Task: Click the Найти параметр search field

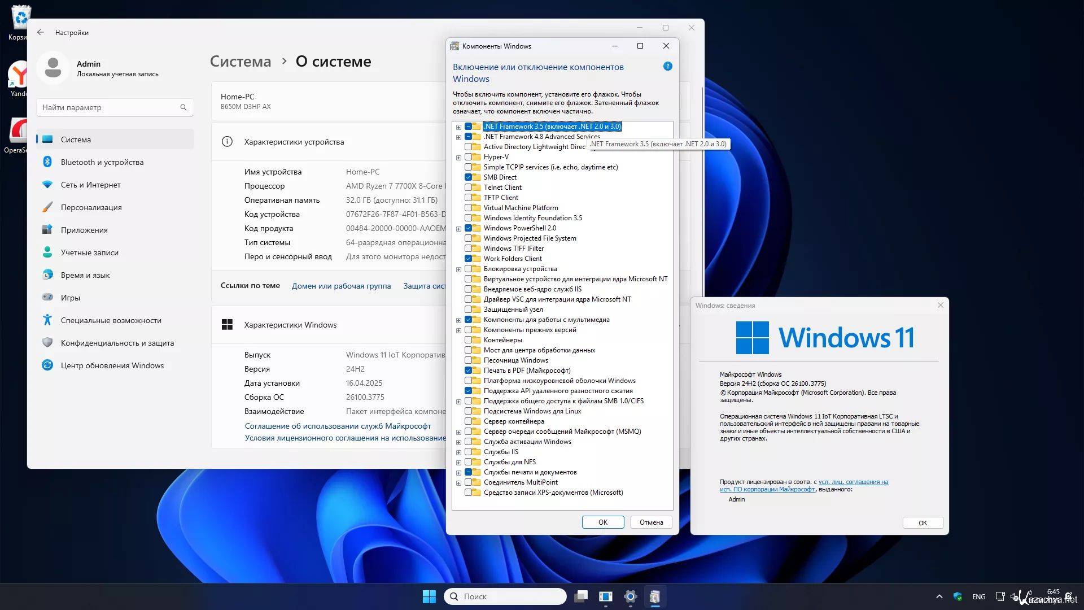Action: pos(110,107)
